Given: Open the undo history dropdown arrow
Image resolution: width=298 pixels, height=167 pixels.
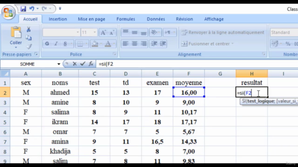Looking at the screenshot, I should click(37, 9).
